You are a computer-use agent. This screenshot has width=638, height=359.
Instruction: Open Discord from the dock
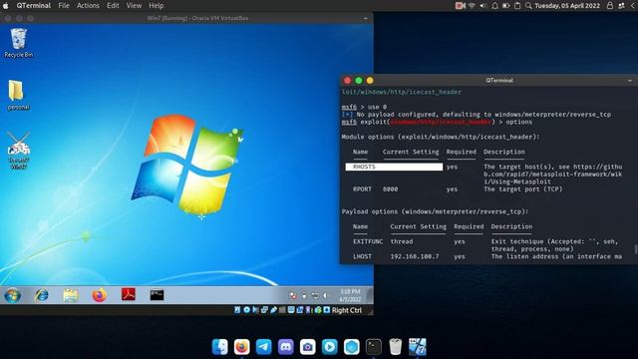point(286,347)
